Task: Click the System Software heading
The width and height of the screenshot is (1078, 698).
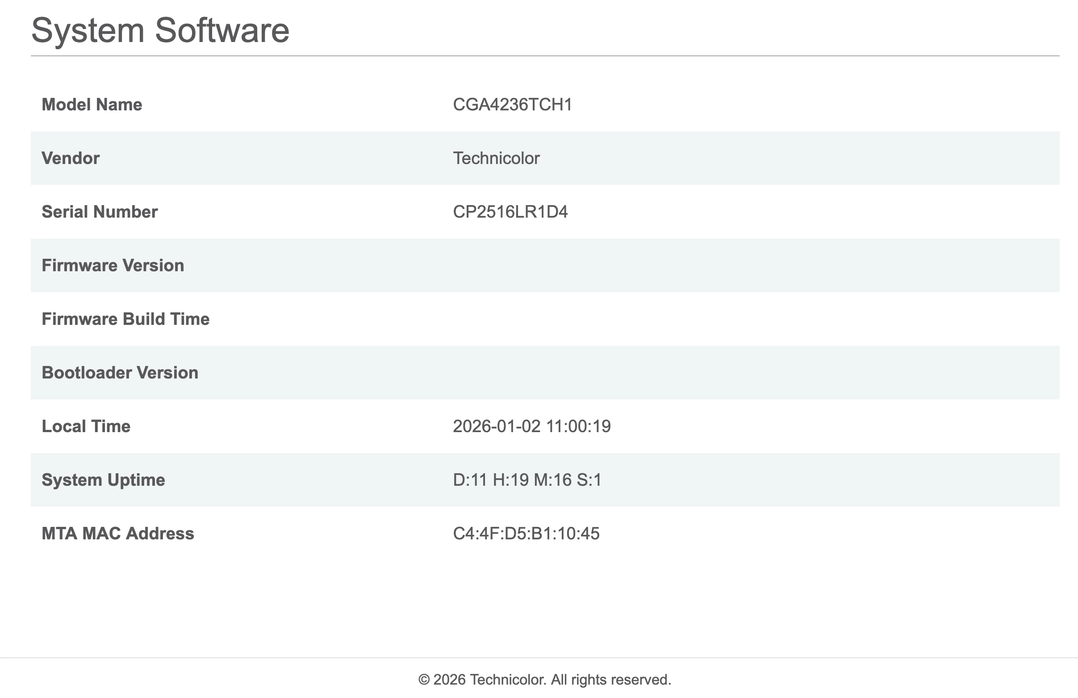Action: [x=160, y=30]
